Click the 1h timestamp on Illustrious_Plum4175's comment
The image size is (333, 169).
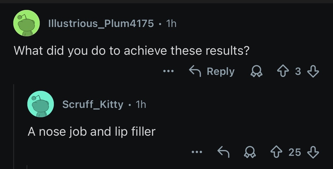pos(171,24)
